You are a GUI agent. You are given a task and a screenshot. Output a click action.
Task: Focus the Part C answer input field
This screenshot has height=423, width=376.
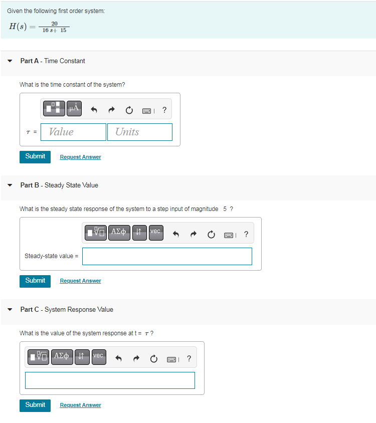110,380
